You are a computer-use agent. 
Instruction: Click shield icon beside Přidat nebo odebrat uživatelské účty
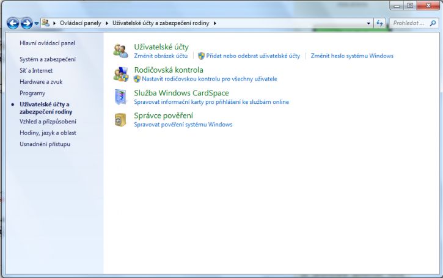201,56
